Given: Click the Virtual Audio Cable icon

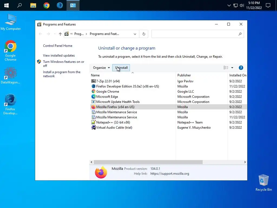Looking at the screenshot, I should tap(93, 127).
